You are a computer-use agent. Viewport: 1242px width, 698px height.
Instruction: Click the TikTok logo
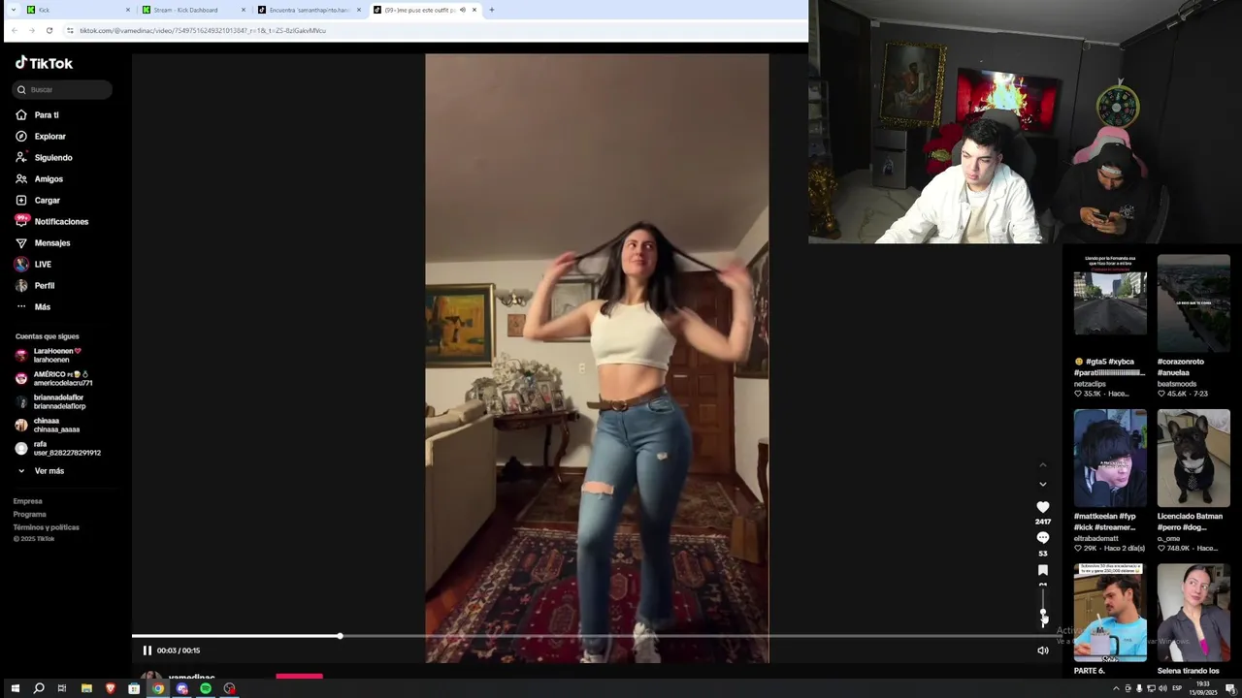pos(44,63)
